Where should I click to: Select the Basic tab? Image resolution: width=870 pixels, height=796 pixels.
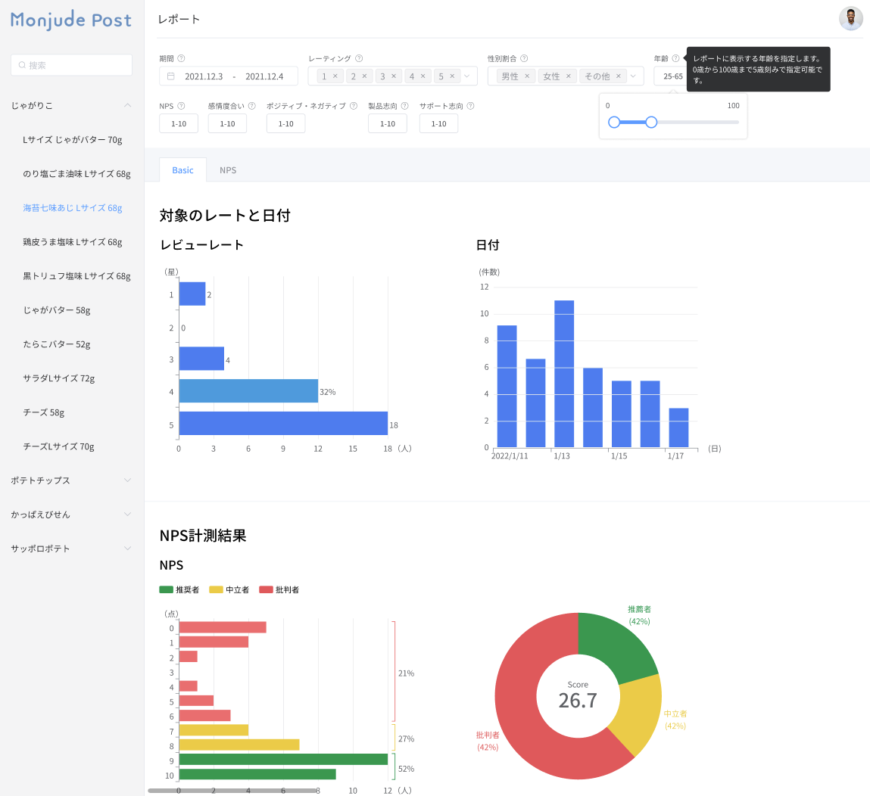coord(182,170)
